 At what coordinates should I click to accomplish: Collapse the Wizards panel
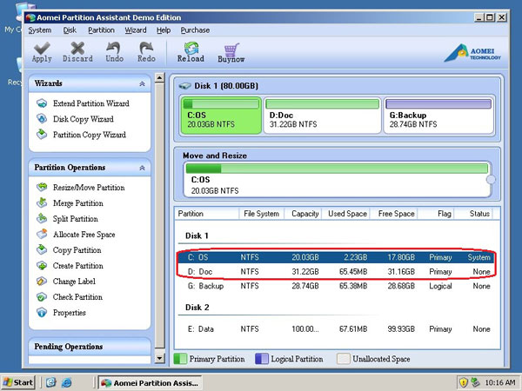(x=142, y=83)
